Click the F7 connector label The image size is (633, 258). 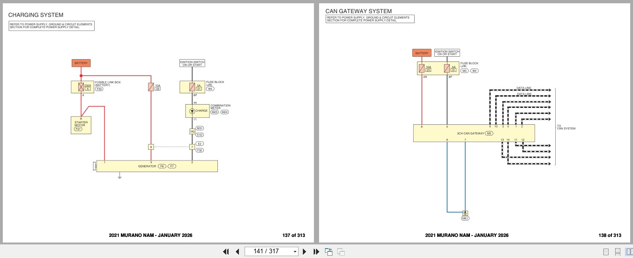click(172, 167)
